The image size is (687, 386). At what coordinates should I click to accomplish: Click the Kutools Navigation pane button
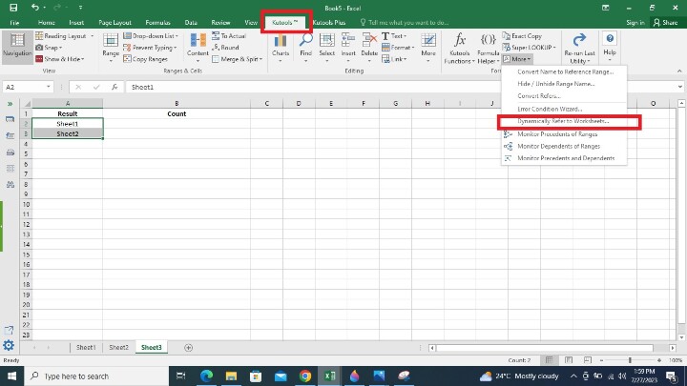point(17,46)
